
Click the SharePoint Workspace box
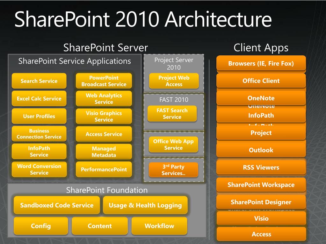pyautogui.click(x=261, y=185)
